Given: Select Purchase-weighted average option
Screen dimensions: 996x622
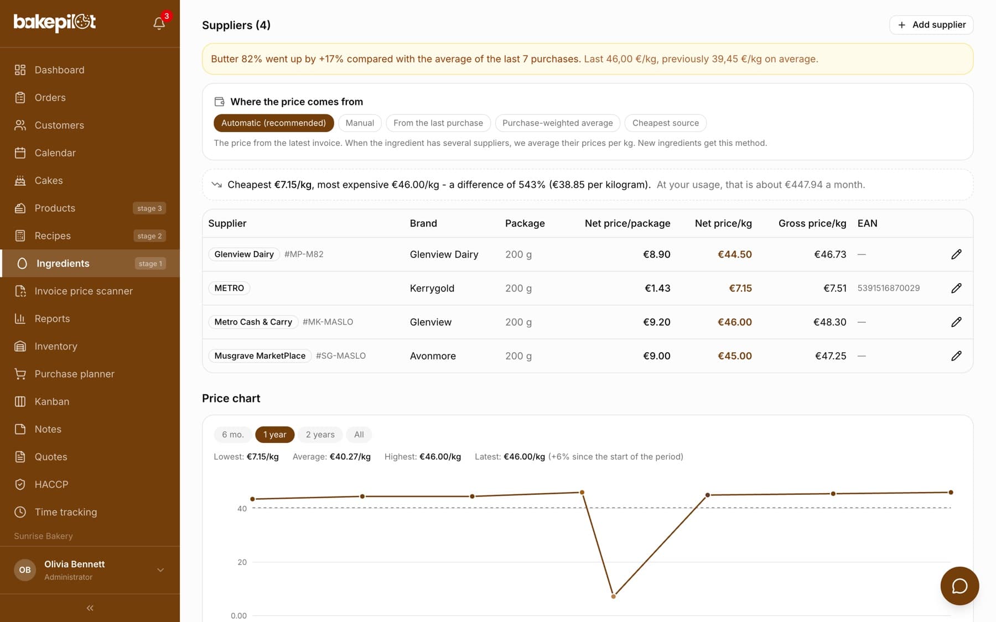Looking at the screenshot, I should [558, 123].
